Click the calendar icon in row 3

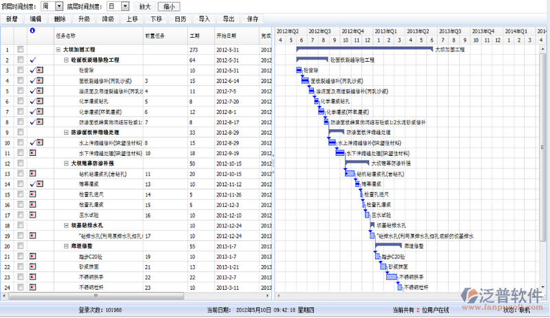(39, 71)
